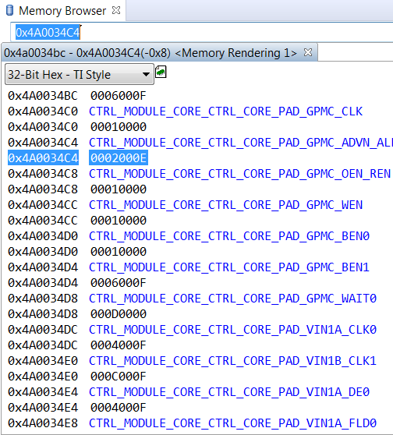Click register name CTRL_CORE_PAD_GPMC_WEN
Viewport: 393px width, 435px height.
pos(225,205)
